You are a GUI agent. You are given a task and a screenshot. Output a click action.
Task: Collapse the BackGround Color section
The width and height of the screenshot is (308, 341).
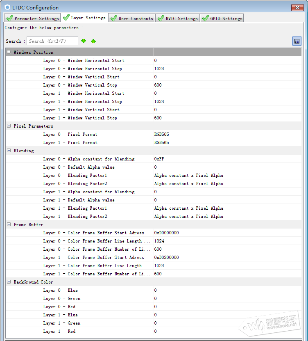point(9,282)
